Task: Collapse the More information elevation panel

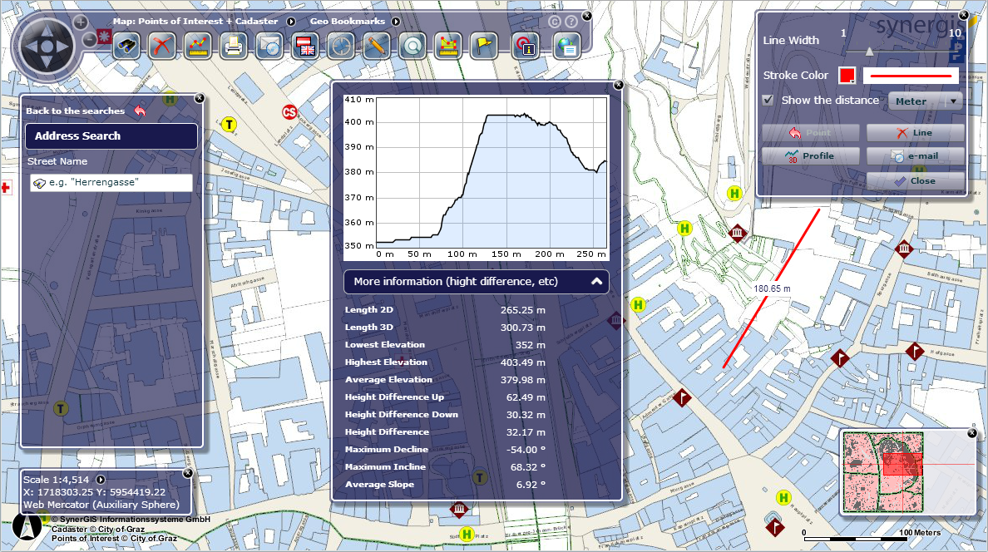Action: [x=596, y=281]
